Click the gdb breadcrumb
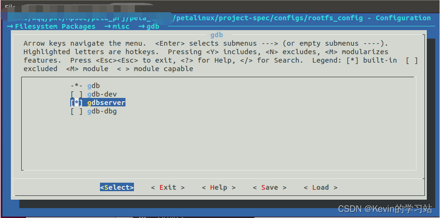This screenshot has height=218, width=440. 153,26
